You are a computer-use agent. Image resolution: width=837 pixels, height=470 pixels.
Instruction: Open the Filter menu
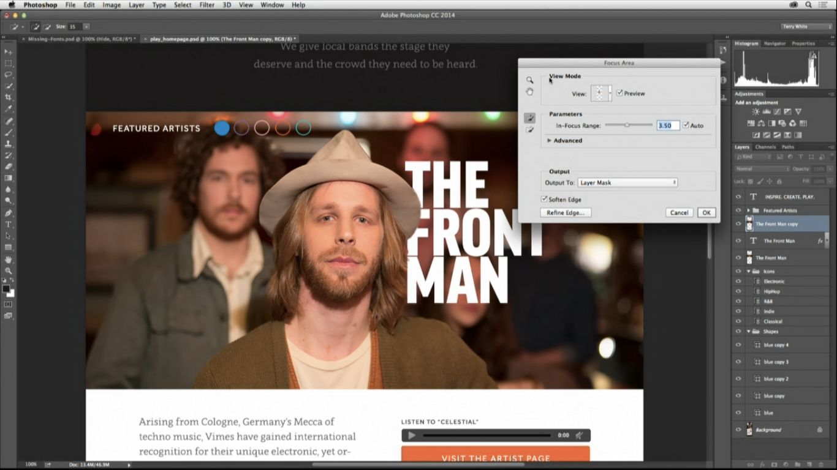pos(207,5)
